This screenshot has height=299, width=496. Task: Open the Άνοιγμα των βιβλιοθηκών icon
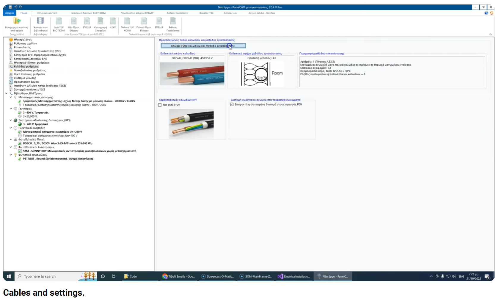point(40,24)
